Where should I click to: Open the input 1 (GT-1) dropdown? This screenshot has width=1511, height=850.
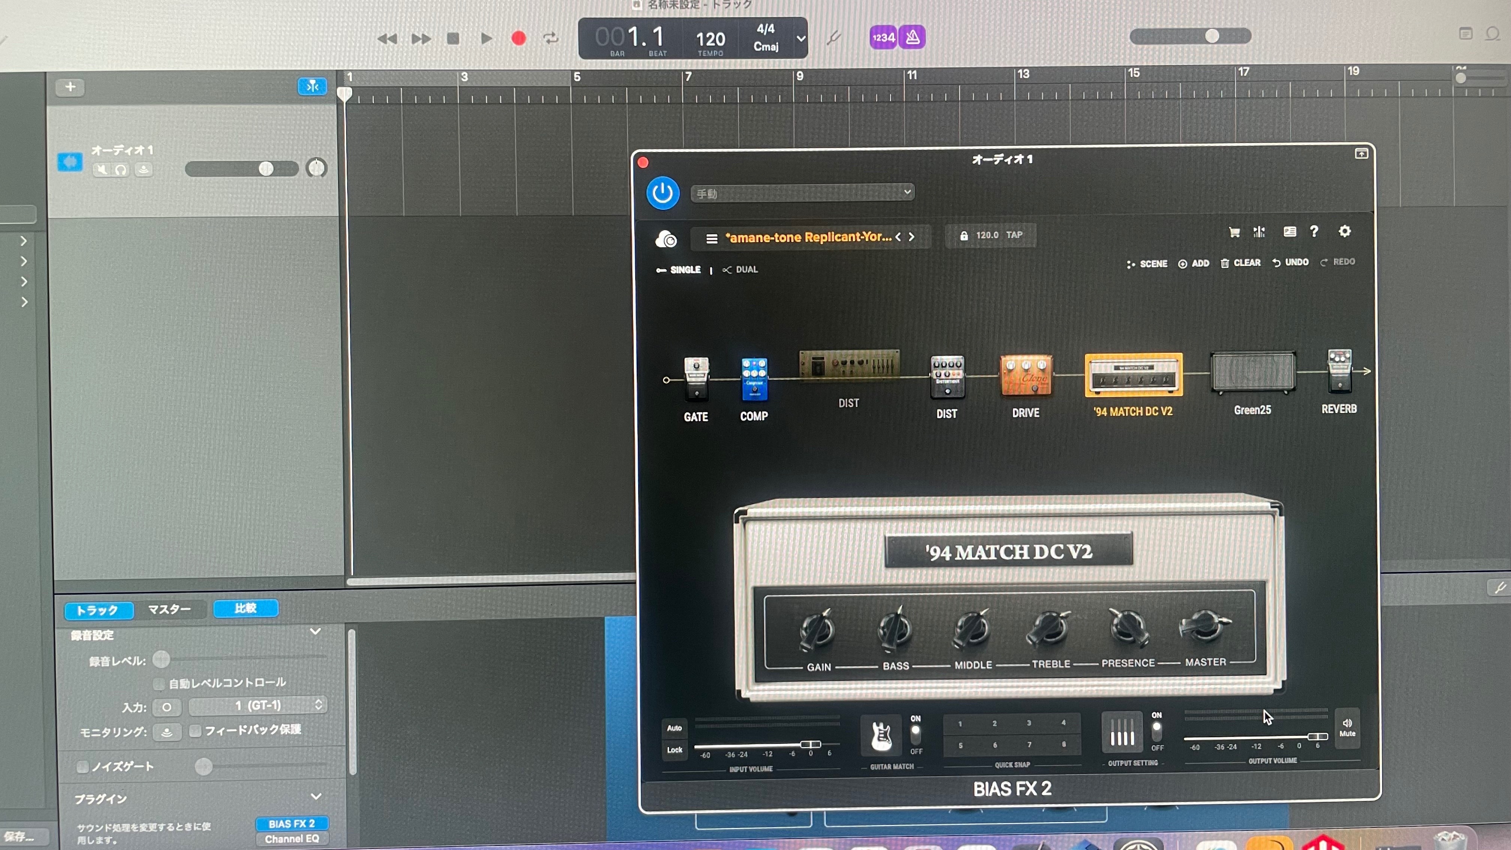(x=258, y=705)
